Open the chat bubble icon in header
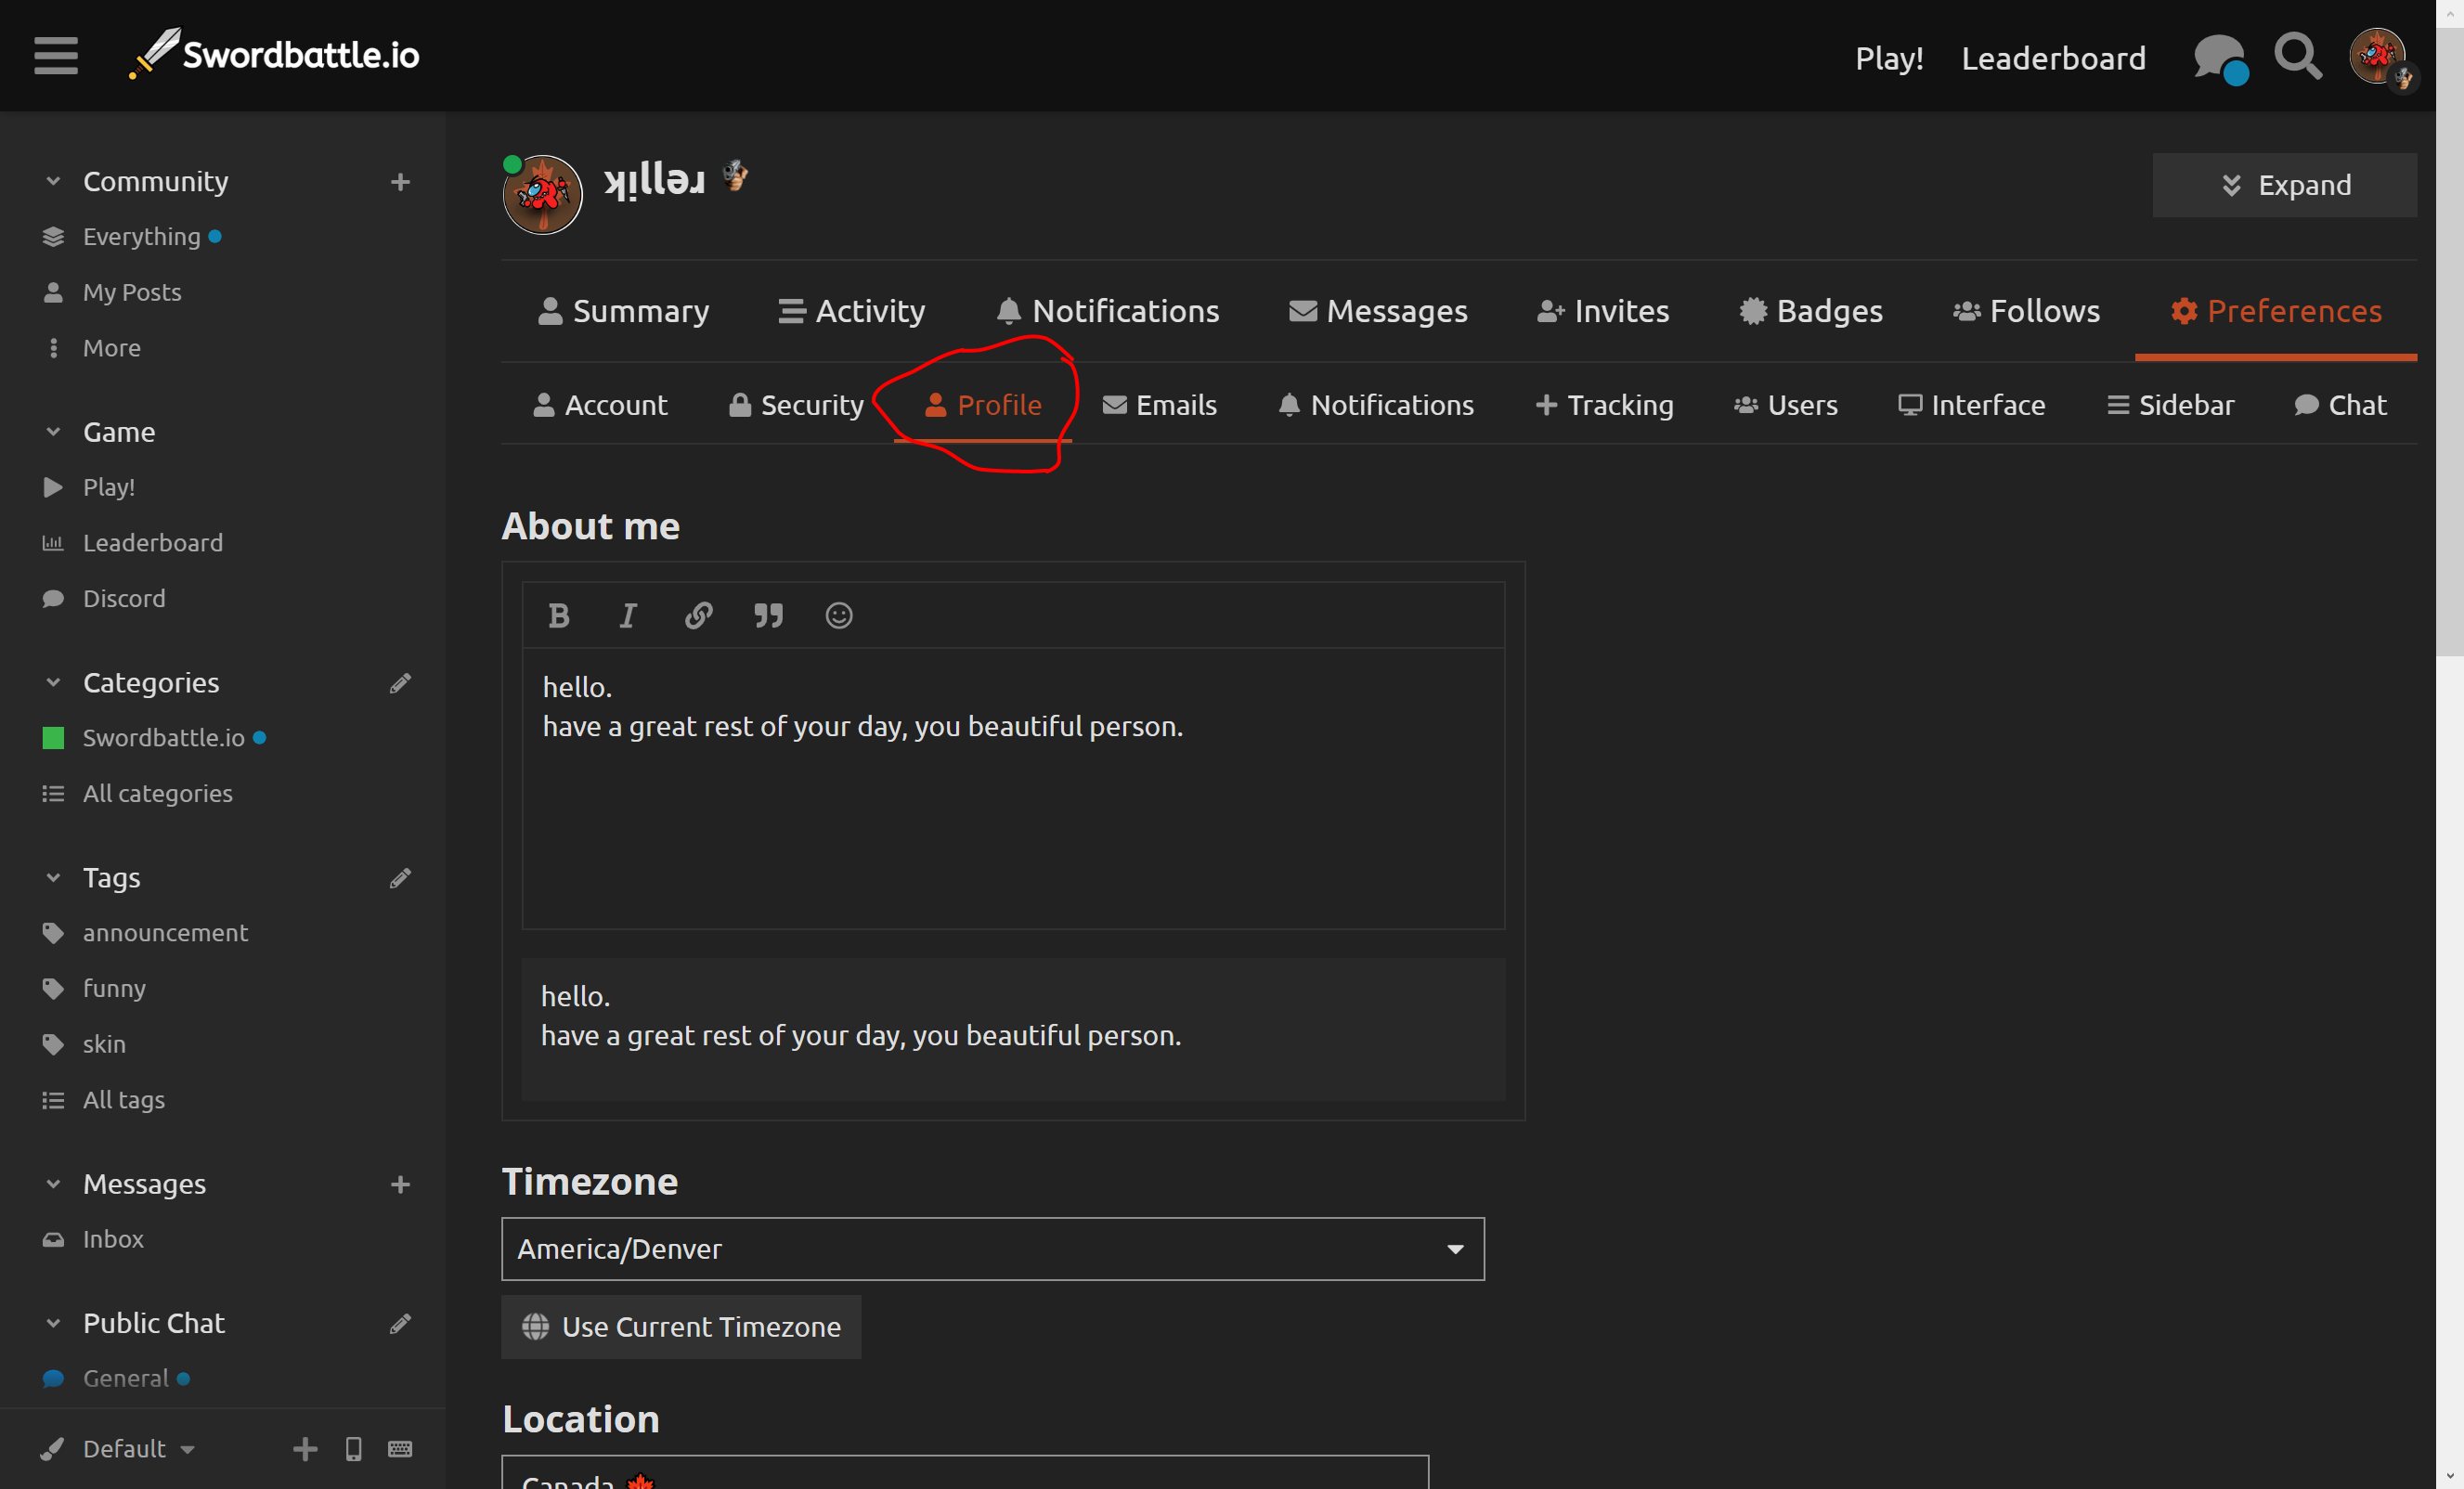The height and width of the screenshot is (1489, 2464). pos(2220,58)
